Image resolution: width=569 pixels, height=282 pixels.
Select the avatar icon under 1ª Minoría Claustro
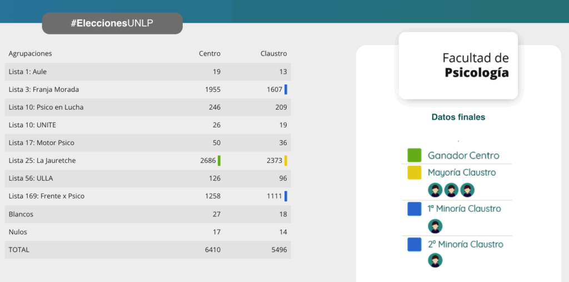[x=435, y=226]
